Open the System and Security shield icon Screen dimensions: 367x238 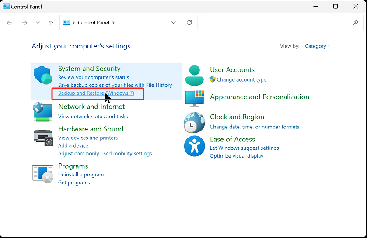pos(42,75)
